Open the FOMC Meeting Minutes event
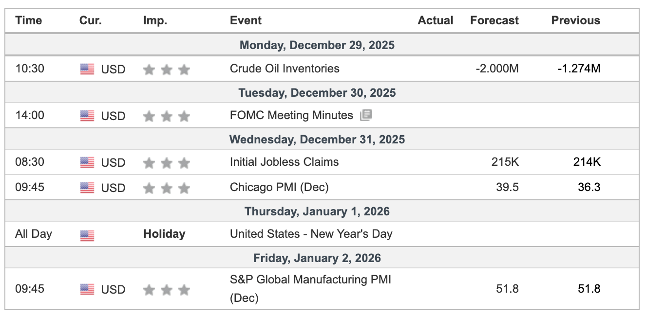646x316 pixels. click(x=291, y=115)
